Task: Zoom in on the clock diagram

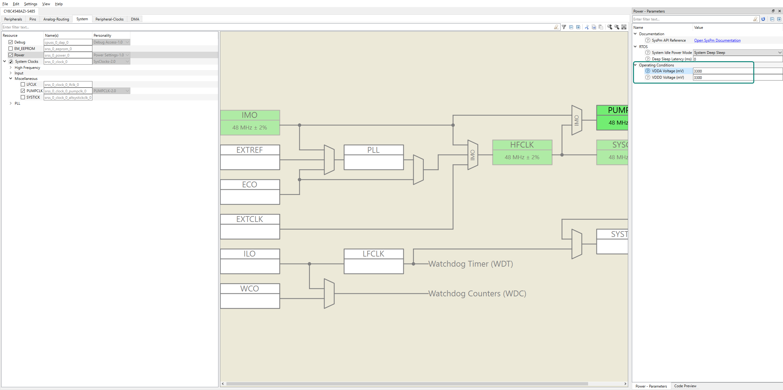Action: click(x=610, y=27)
